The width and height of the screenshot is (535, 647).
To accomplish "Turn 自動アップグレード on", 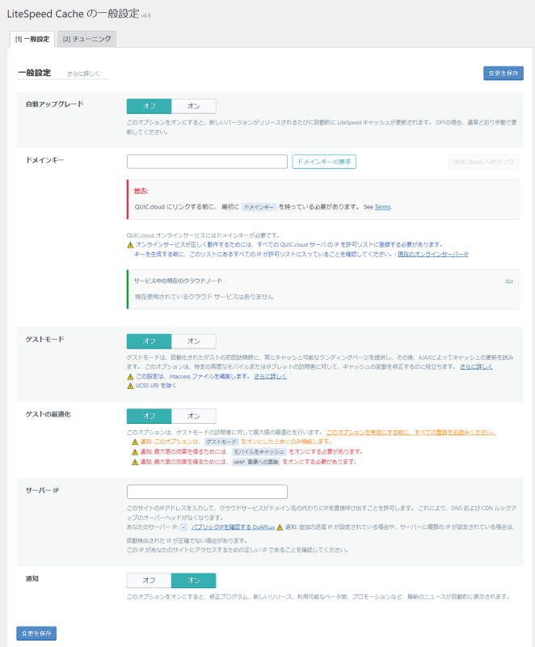I will 193,106.
